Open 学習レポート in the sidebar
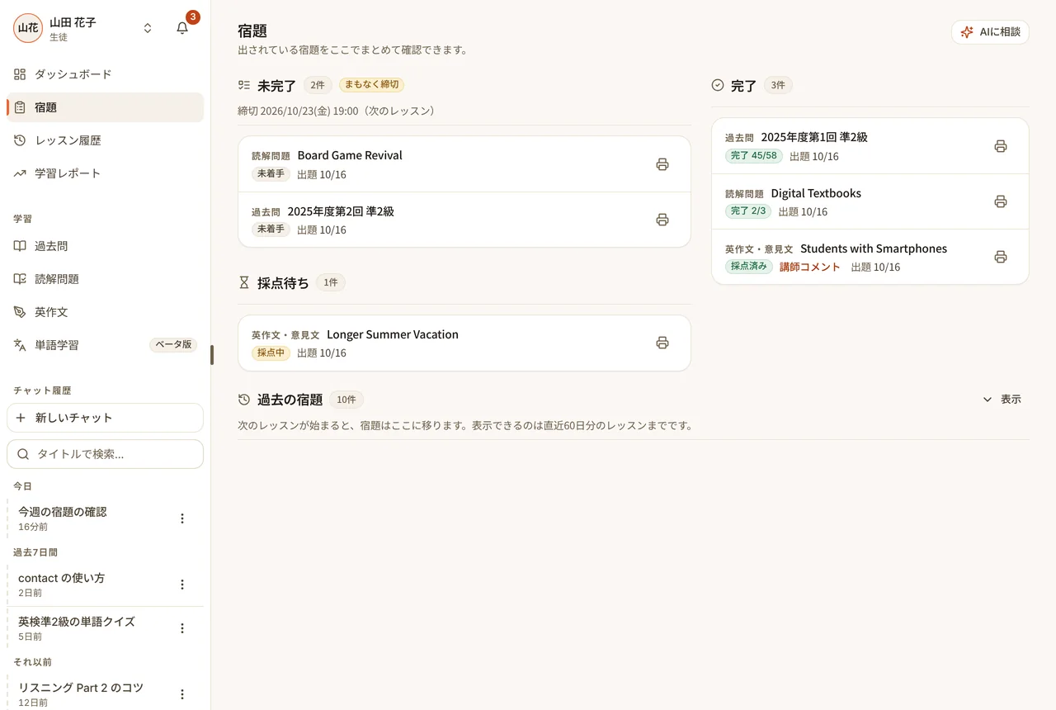Image resolution: width=1056 pixels, height=710 pixels. (105, 173)
